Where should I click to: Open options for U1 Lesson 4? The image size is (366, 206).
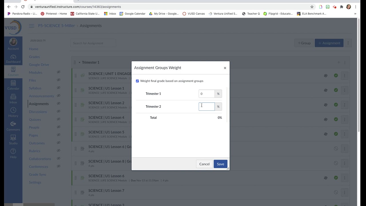click(345, 120)
